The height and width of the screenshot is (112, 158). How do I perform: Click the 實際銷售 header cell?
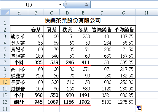tap(102, 30)
